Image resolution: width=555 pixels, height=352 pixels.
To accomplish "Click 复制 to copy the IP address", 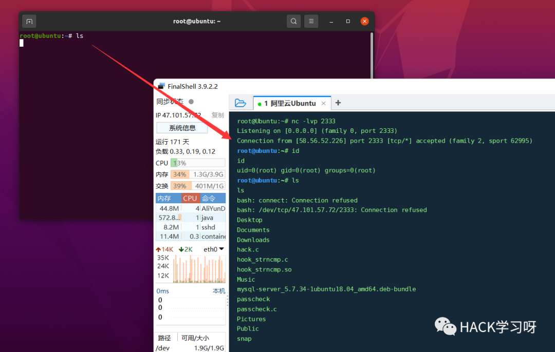I will click(x=218, y=115).
